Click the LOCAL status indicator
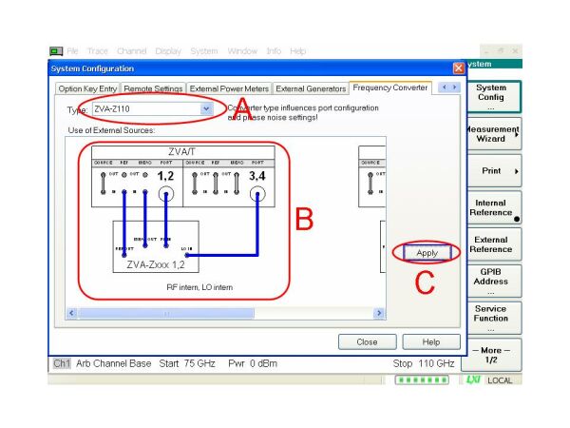 [500, 380]
